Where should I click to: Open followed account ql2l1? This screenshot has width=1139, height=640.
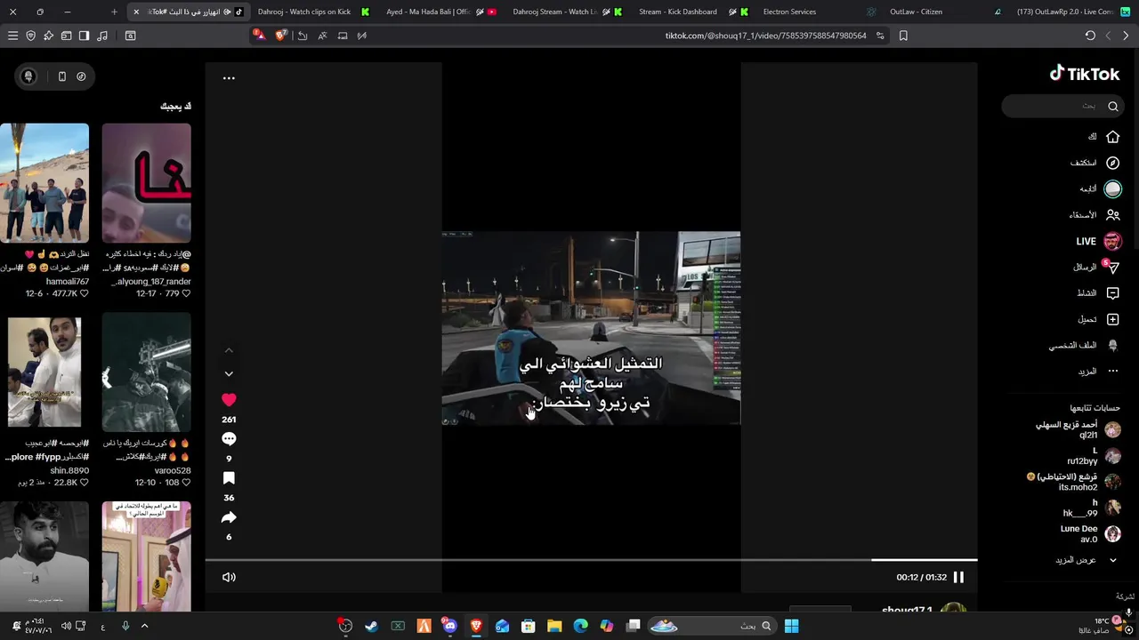[x=1078, y=430]
